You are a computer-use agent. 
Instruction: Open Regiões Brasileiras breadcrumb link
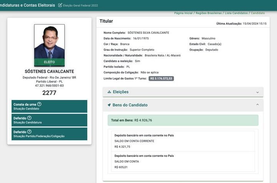coord(209,13)
